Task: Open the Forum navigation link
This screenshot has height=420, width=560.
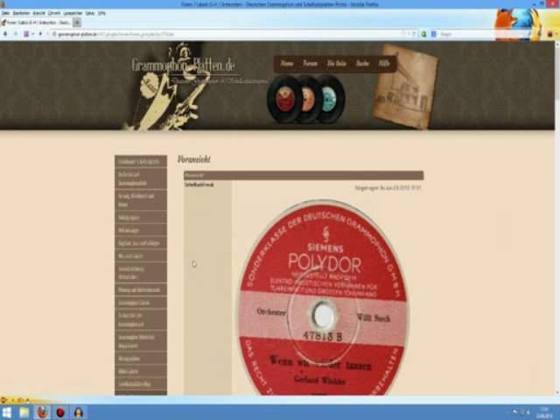Action: 310,64
